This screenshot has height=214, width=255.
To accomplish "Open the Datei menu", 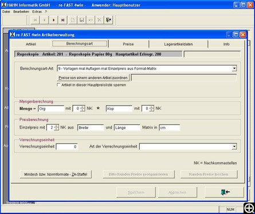I will coord(6,11).
